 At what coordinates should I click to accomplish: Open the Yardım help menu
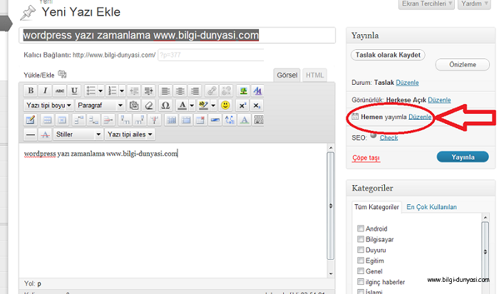(474, 4)
